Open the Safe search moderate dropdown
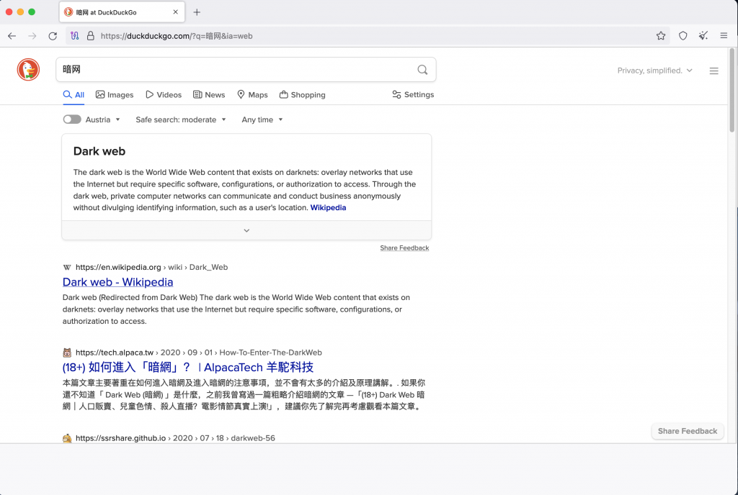Viewport: 738px width, 495px height. pyautogui.click(x=180, y=119)
